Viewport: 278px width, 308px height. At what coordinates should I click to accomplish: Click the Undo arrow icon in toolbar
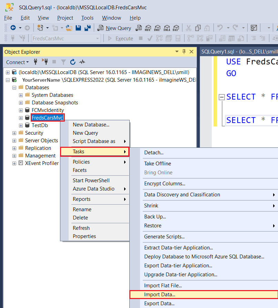(x=220, y=28)
